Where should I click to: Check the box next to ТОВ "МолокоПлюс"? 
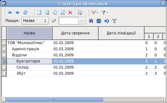coord(4,43)
